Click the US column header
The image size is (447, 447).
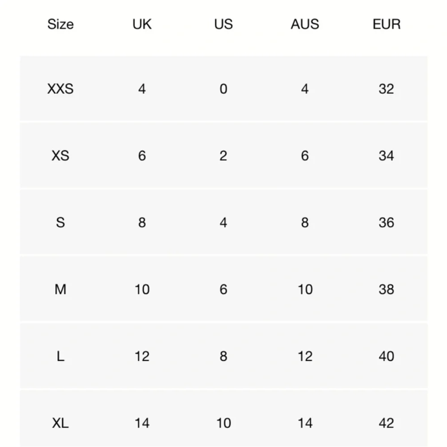click(x=223, y=24)
